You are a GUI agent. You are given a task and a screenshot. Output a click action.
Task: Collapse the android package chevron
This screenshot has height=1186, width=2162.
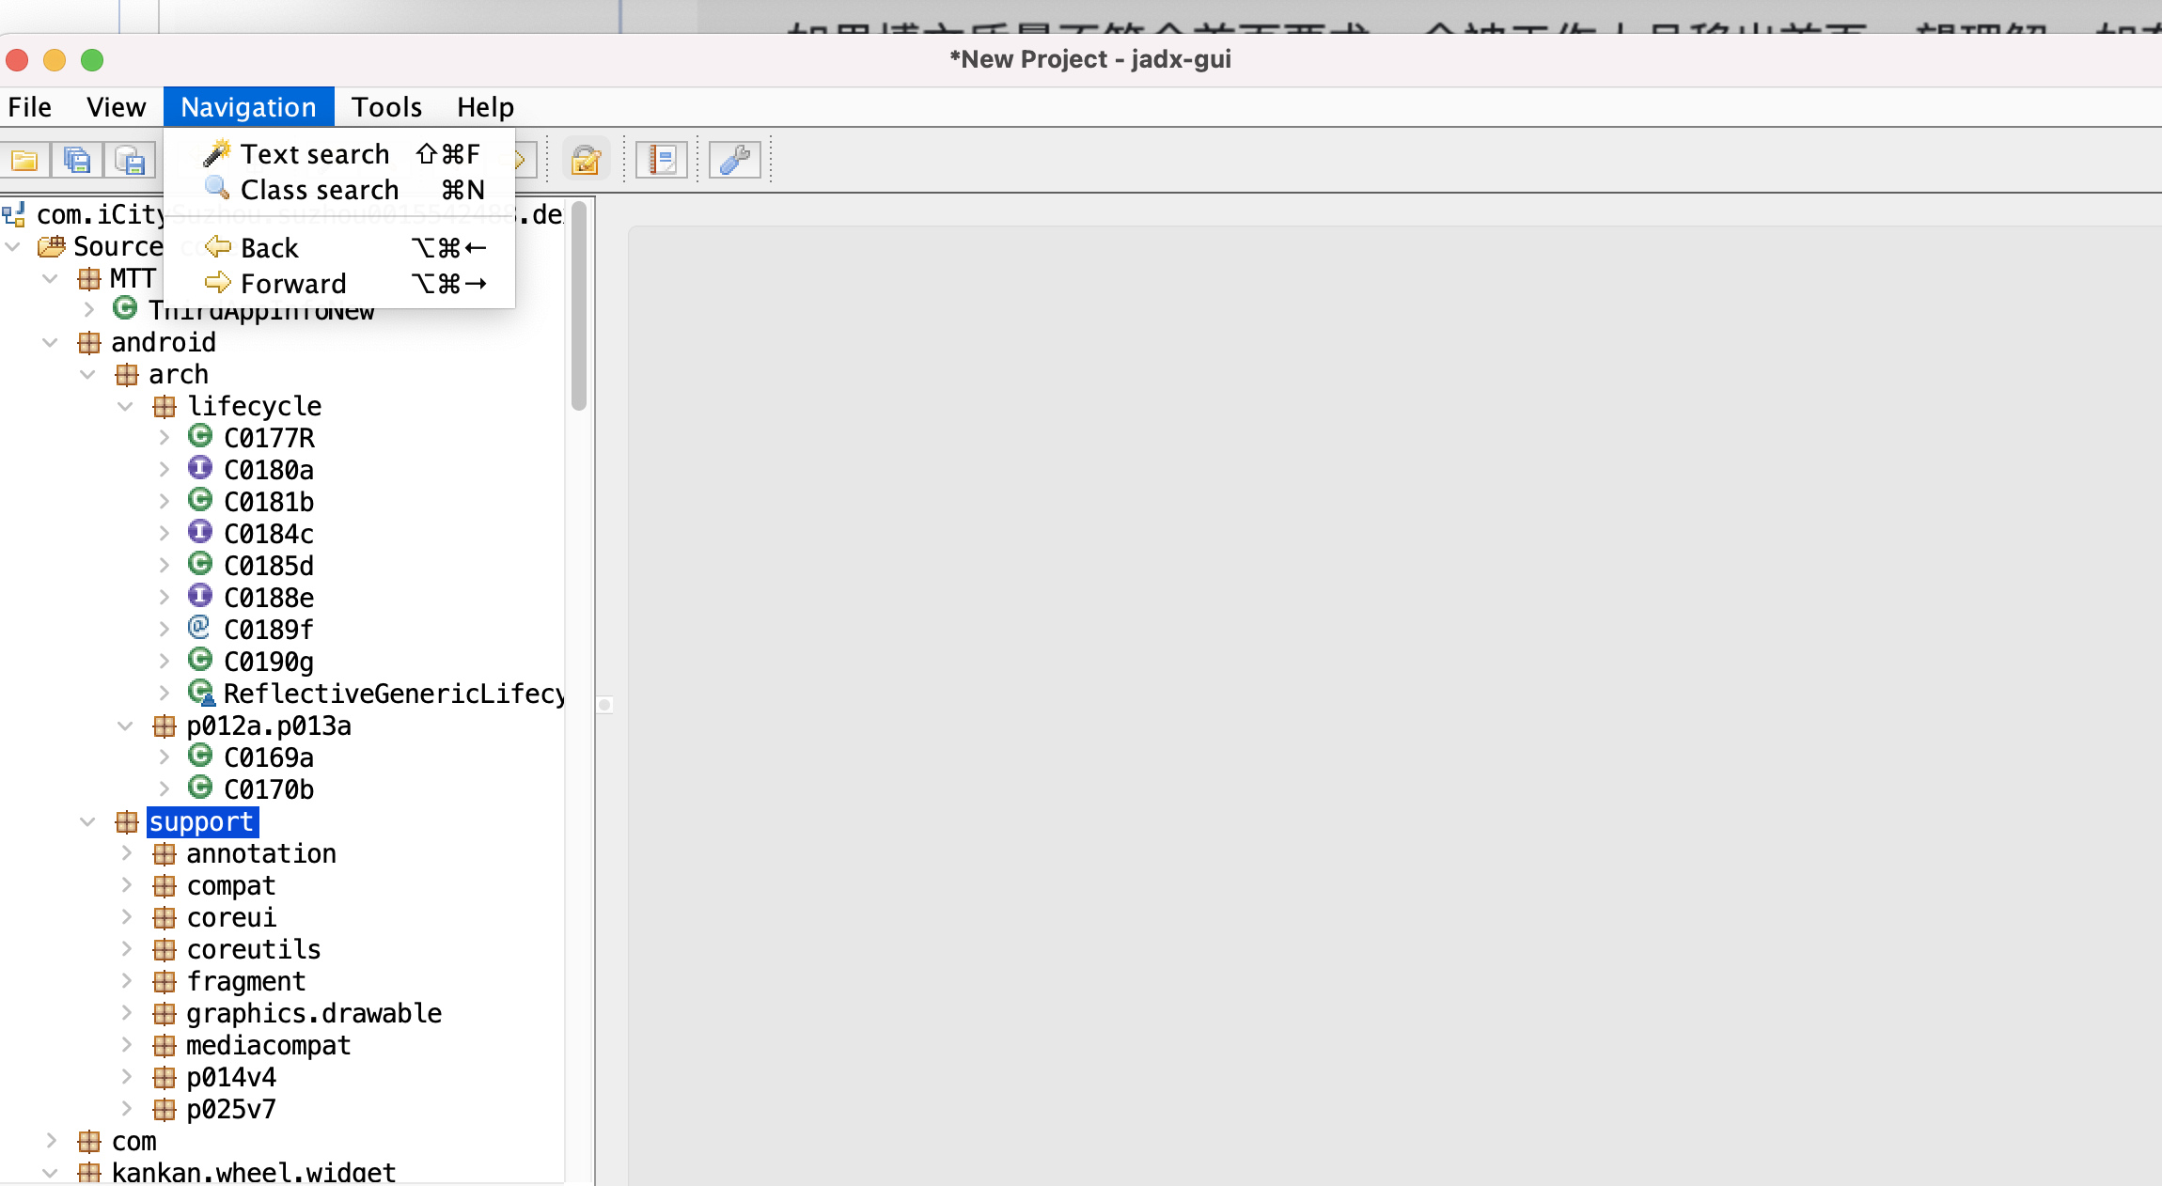[x=51, y=343]
